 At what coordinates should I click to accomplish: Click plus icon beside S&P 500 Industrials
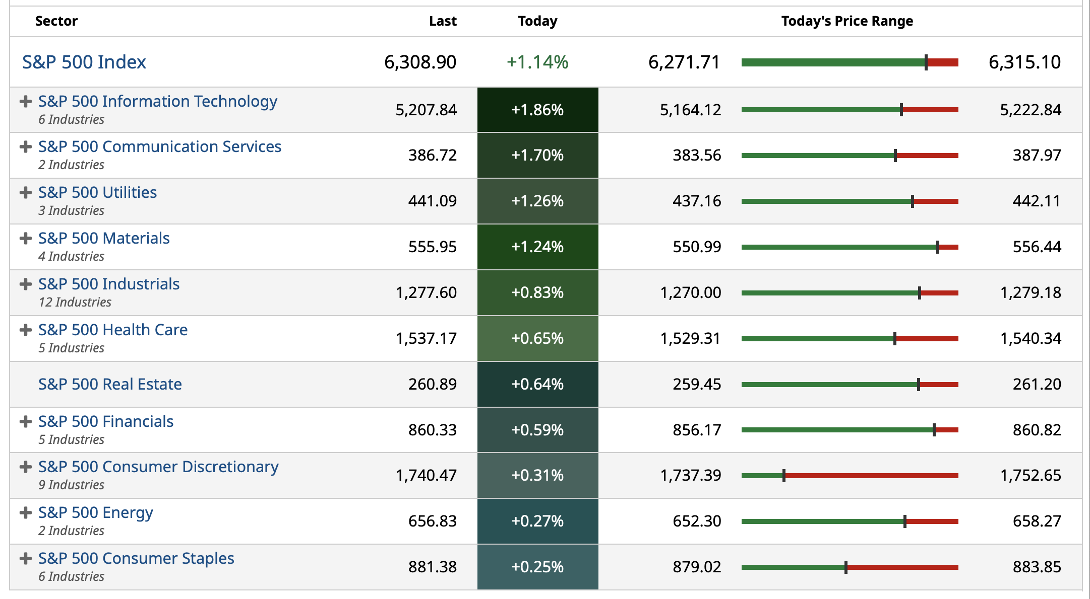(x=25, y=284)
